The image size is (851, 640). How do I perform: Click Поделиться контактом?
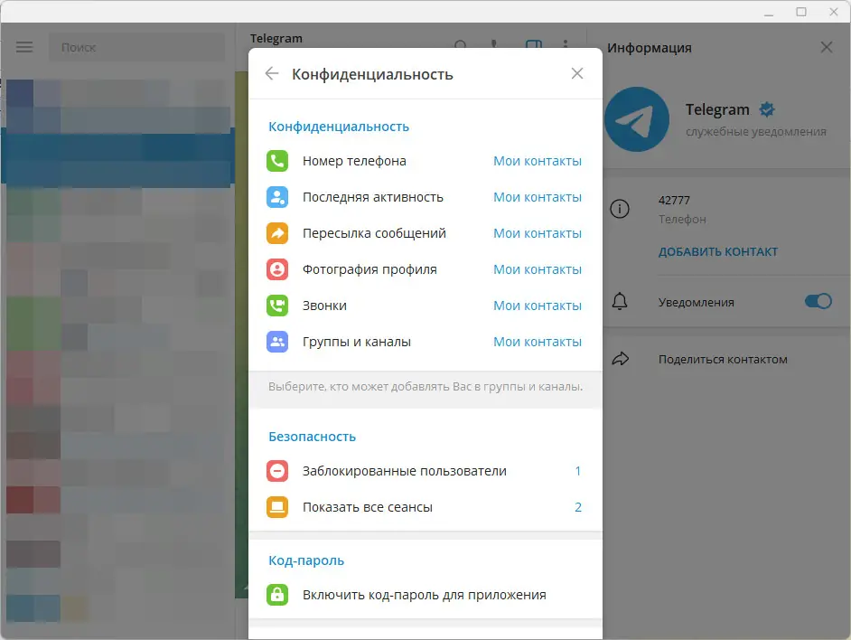tap(723, 359)
